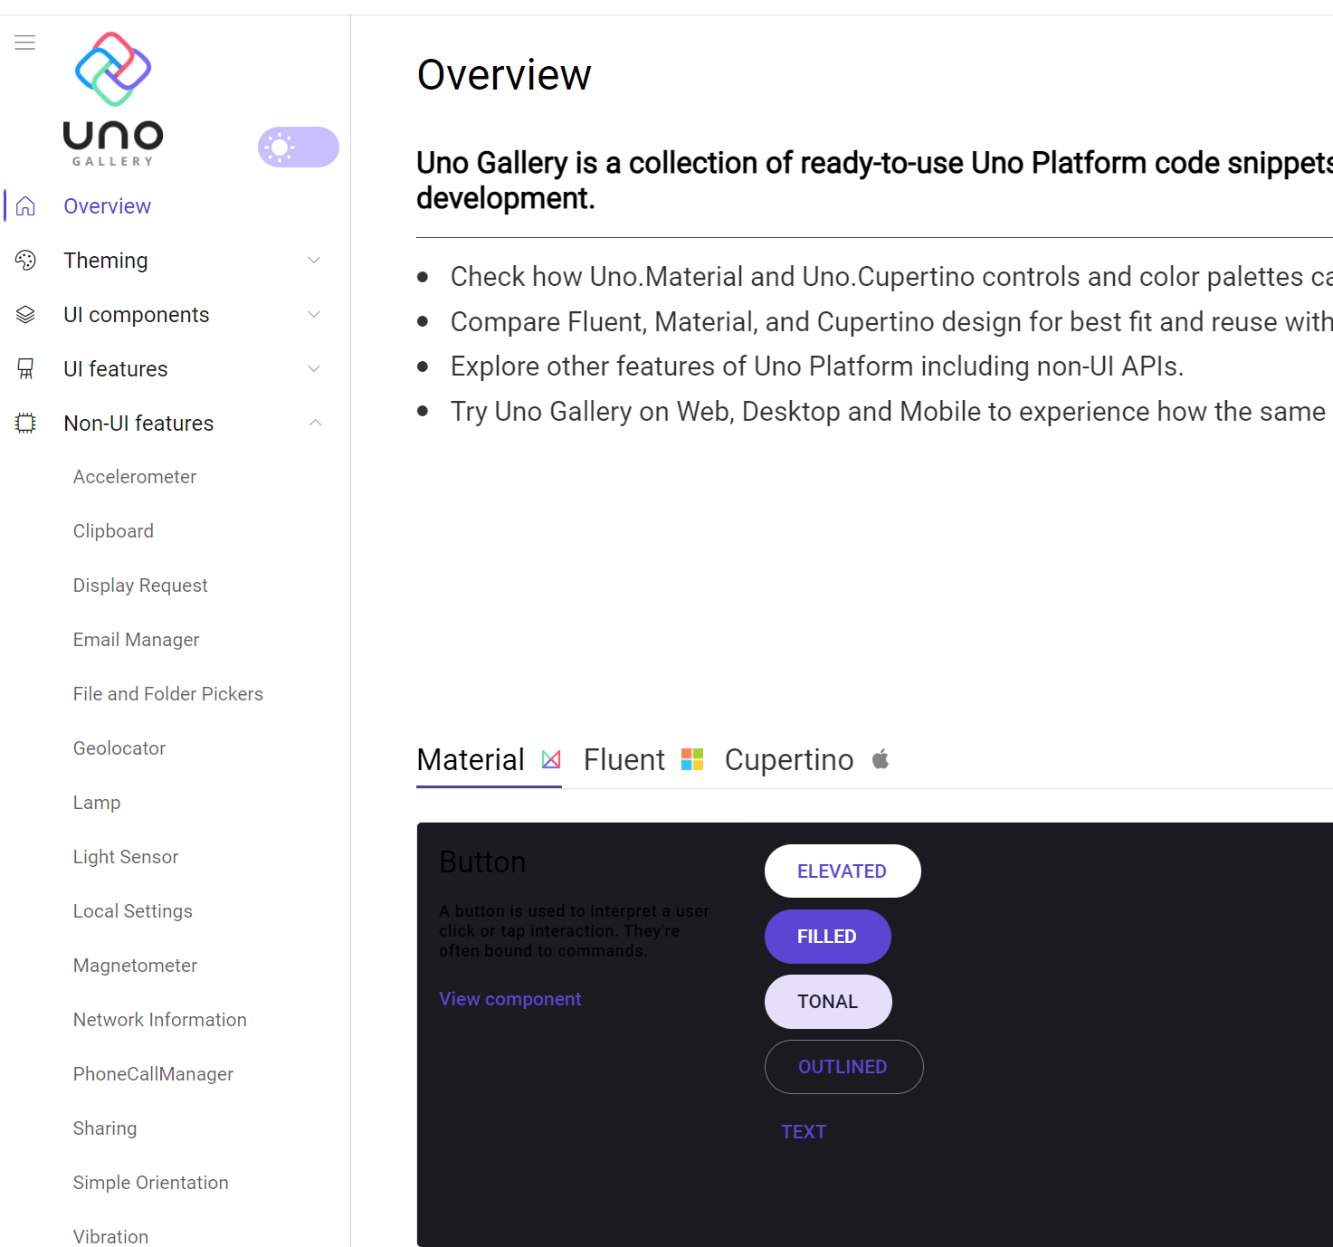Select the Apple icon beside Cupertino

(880, 759)
